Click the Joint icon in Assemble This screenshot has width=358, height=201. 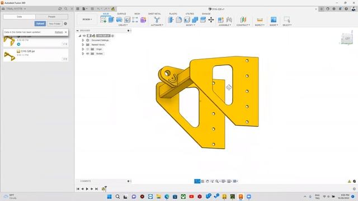[x=229, y=20]
